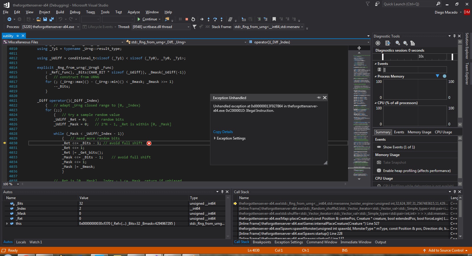
Task: Open the editor zoom level dropdown
Action: click(18, 184)
